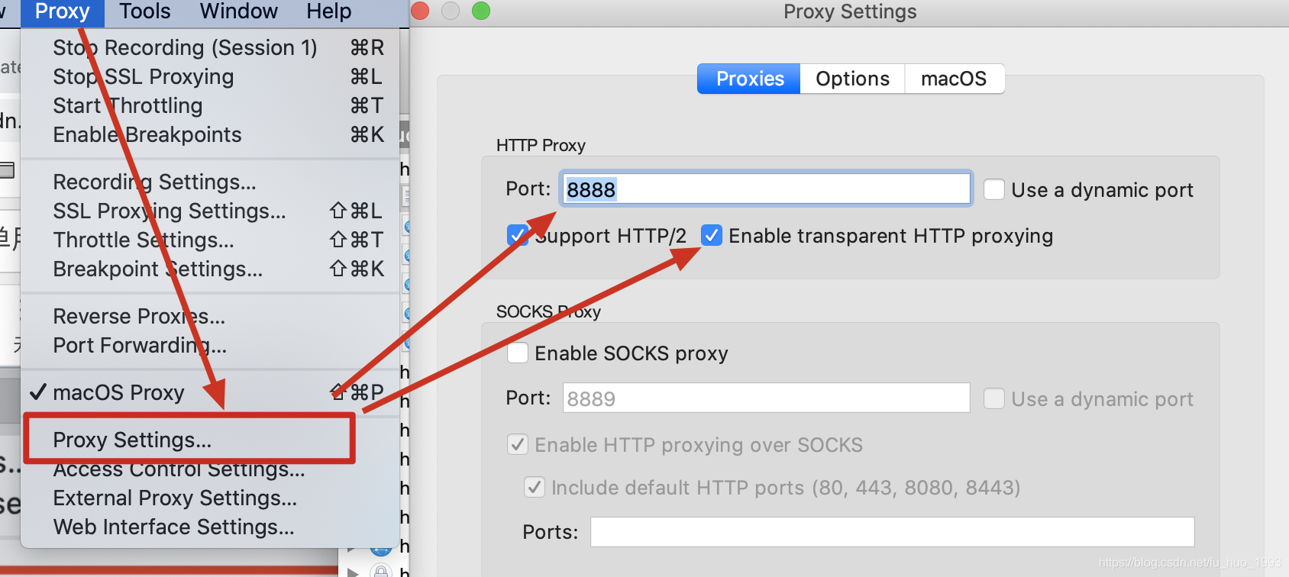Click the Ports text field
Screen dimensions: 1289x577
tap(892, 531)
